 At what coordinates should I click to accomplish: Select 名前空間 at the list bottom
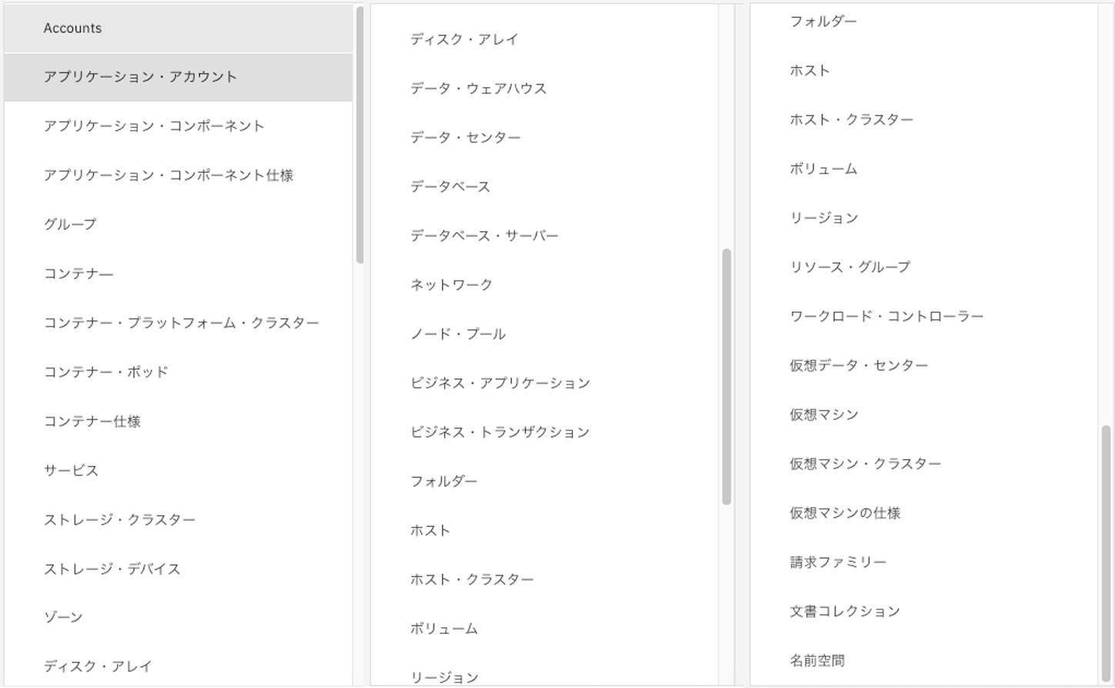coord(817,660)
